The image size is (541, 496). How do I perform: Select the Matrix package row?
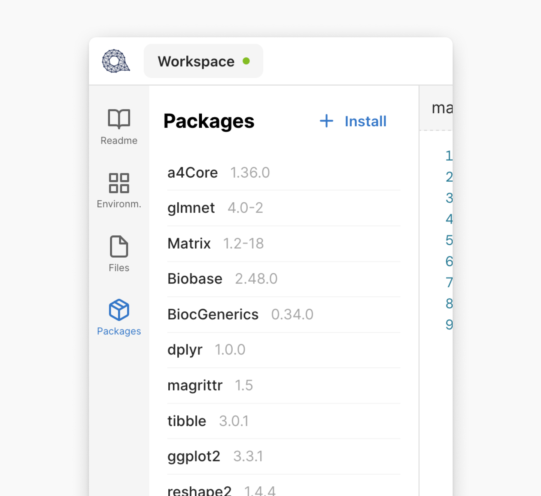pyautogui.click(x=284, y=243)
